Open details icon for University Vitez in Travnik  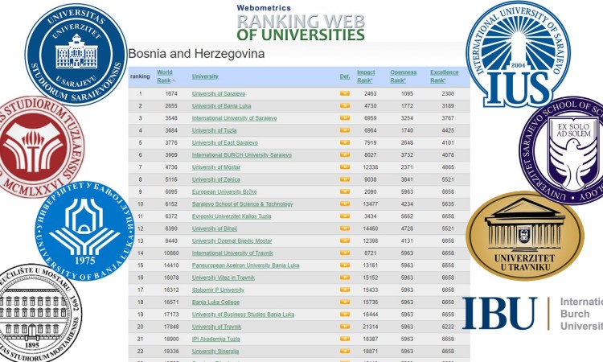345,278
